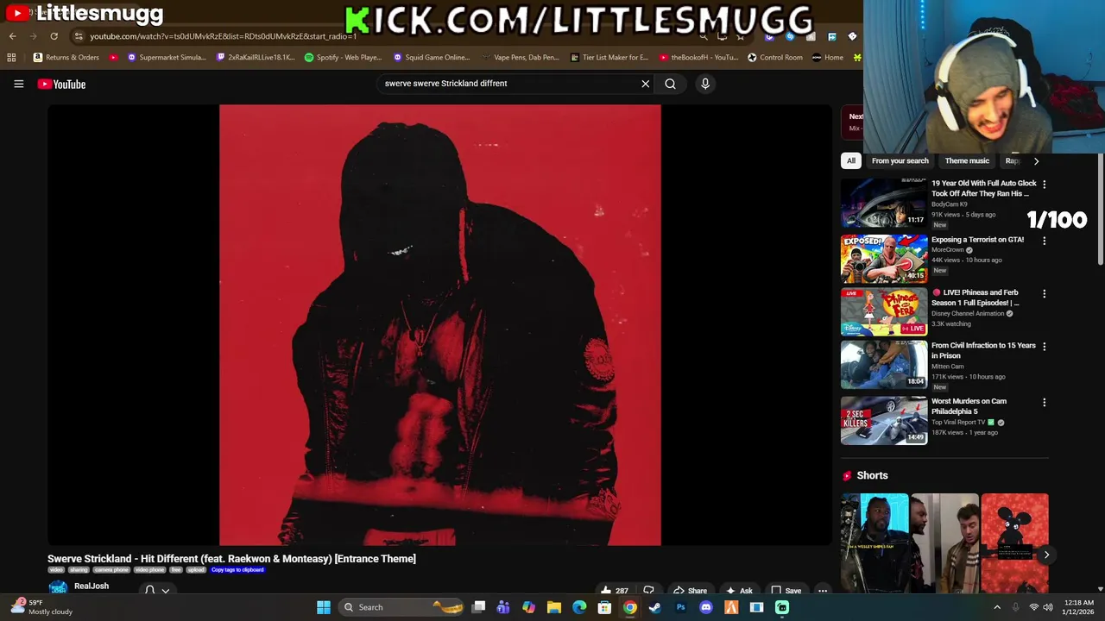
Task: Click Copy tags to clipboard
Action: (x=237, y=570)
